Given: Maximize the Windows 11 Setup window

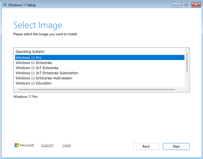Looking at the screenshot, I should [x=186, y=5].
